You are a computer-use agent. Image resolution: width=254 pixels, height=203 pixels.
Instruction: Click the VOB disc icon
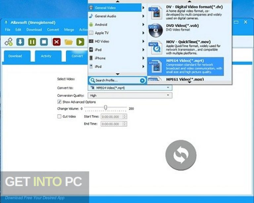tap(156, 30)
